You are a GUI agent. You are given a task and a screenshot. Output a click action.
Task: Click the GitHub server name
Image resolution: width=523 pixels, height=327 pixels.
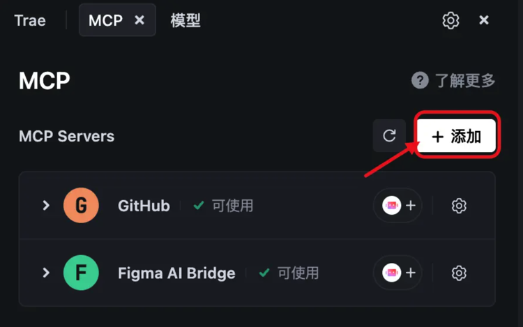click(x=144, y=206)
